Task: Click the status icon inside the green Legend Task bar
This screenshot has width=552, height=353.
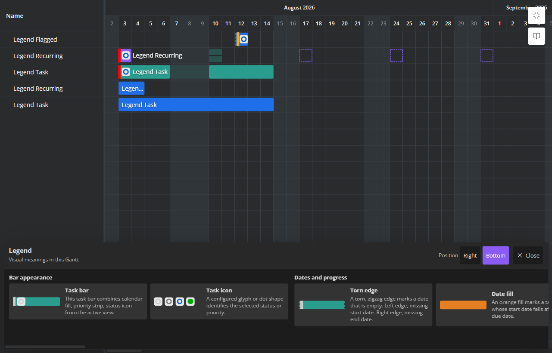Action: point(126,72)
